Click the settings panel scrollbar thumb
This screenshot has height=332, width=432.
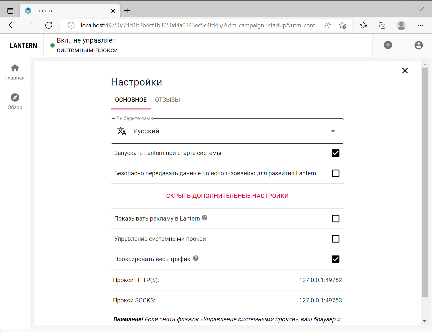pyautogui.click(x=425, y=182)
